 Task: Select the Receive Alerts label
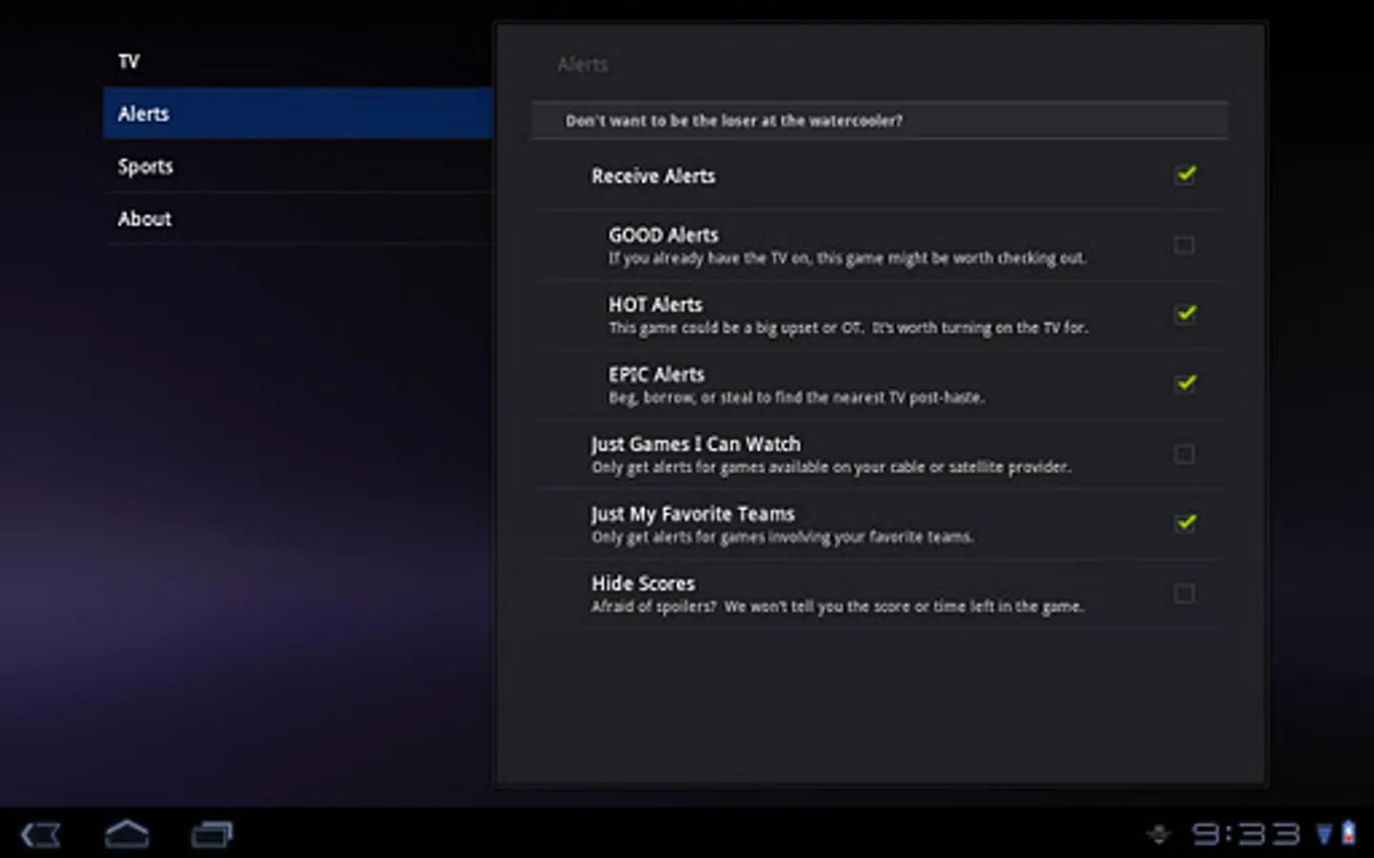pyautogui.click(x=653, y=176)
